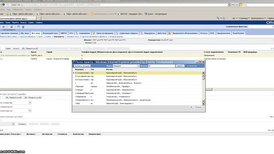Click LBS. Передать в LBS above contracts table
This screenshot has height=154, width=274.
coord(30,48)
